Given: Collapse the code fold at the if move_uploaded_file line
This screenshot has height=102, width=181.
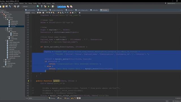Looking at the screenshot, I should tap(31, 47).
